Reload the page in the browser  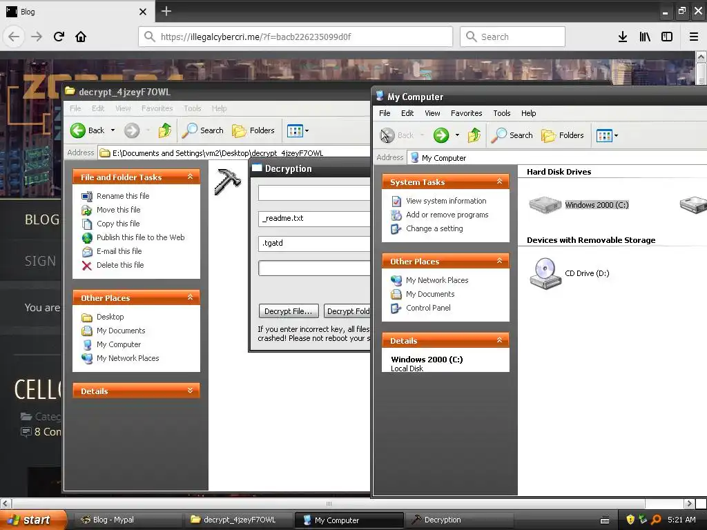pos(59,37)
